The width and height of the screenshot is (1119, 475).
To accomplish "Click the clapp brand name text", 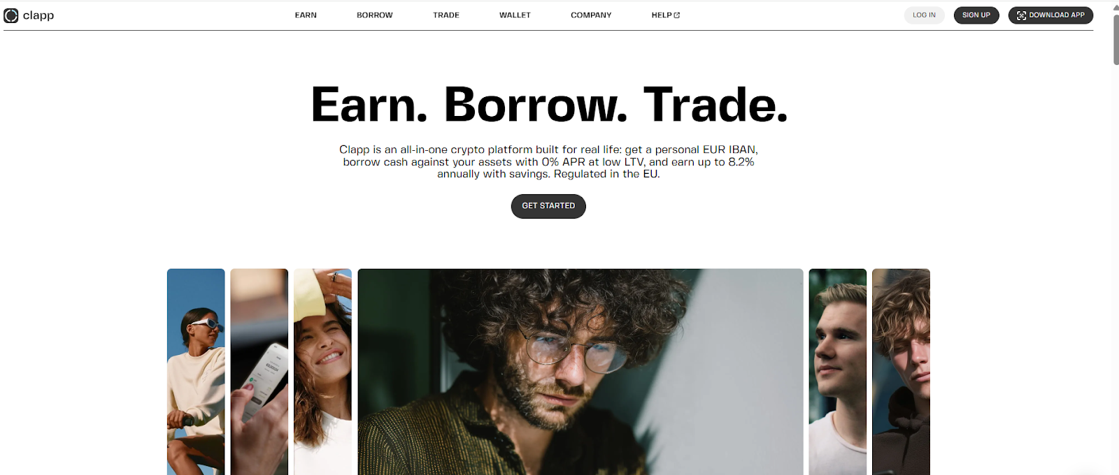I will click(x=38, y=15).
